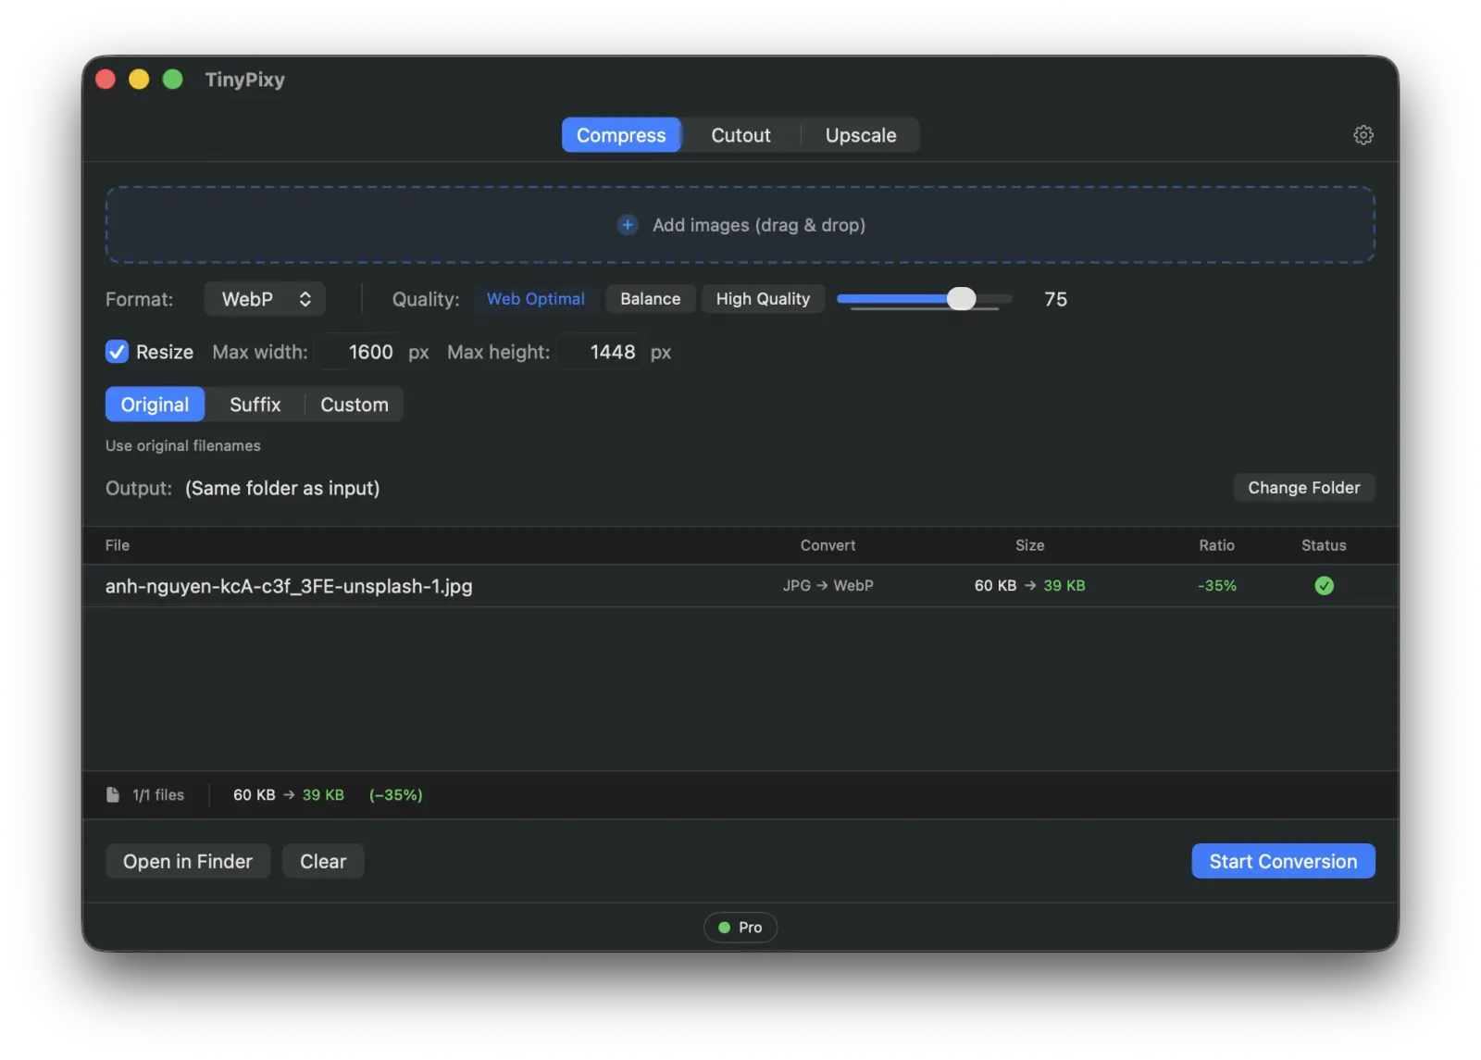
Task: Maximize the TinyPixy window with green button
Action: 172,80
